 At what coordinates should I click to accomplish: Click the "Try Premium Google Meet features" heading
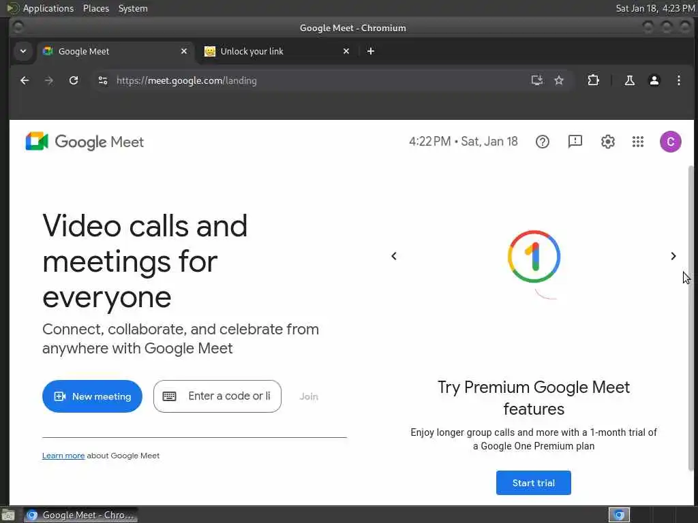pos(534,398)
